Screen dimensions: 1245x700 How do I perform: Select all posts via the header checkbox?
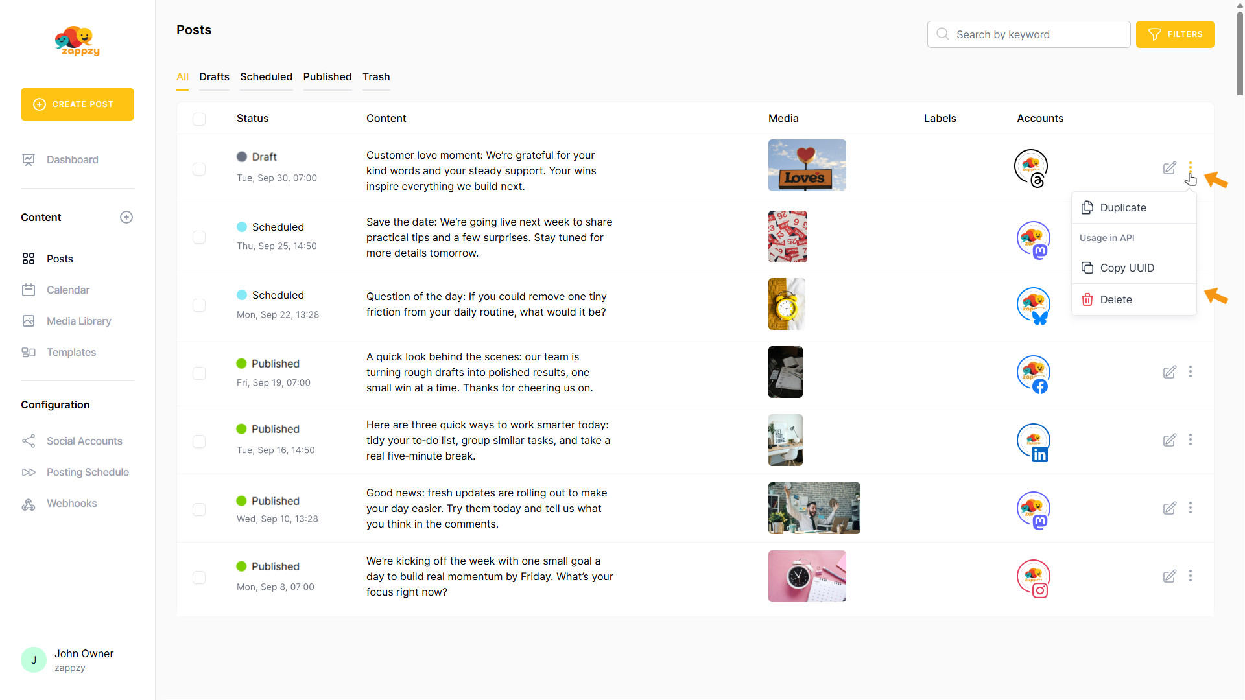tap(199, 119)
